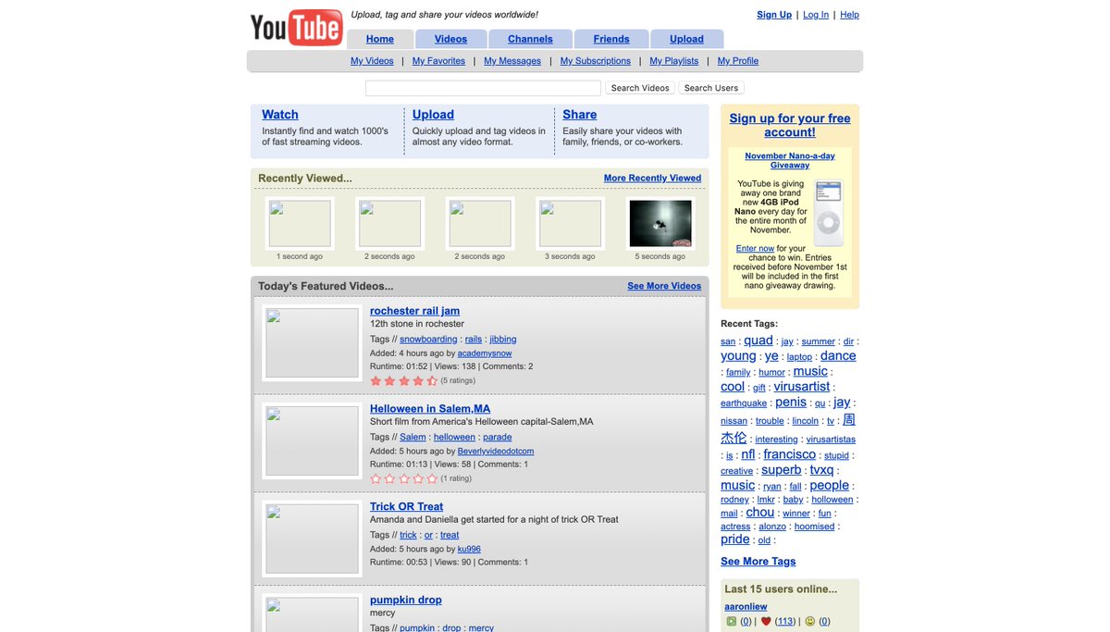Screen dimensions: 1110x632
Task: Click the YouTube logo
Action: tap(296, 28)
